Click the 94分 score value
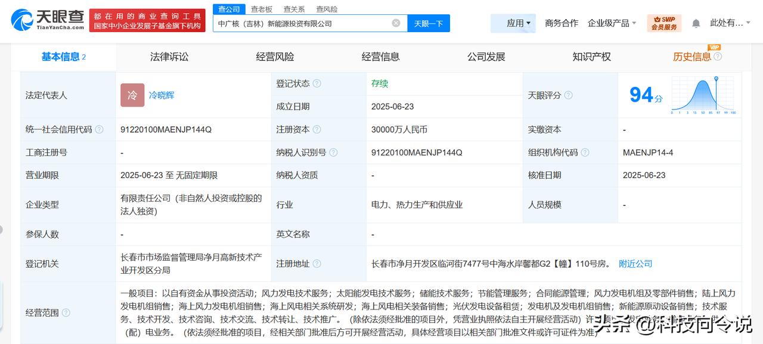Image resolution: width=763 pixels, height=344 pixels. point(646,95)
